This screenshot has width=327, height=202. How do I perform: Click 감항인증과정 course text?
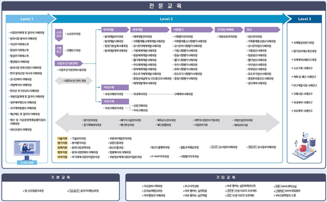pyautogui.click(x=117, y=143)
